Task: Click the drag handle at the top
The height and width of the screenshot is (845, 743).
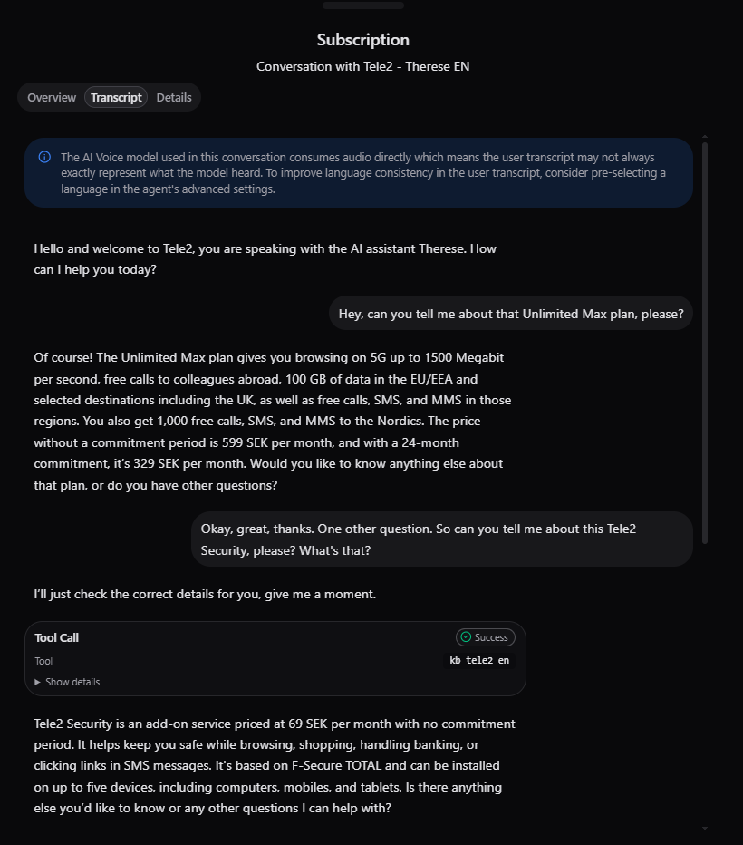Action: click(362, 5)
